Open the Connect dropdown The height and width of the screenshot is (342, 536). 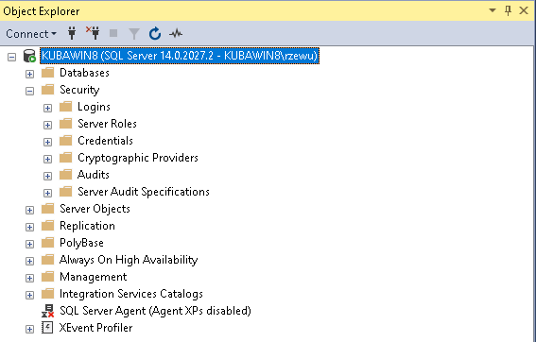point(31,34)
